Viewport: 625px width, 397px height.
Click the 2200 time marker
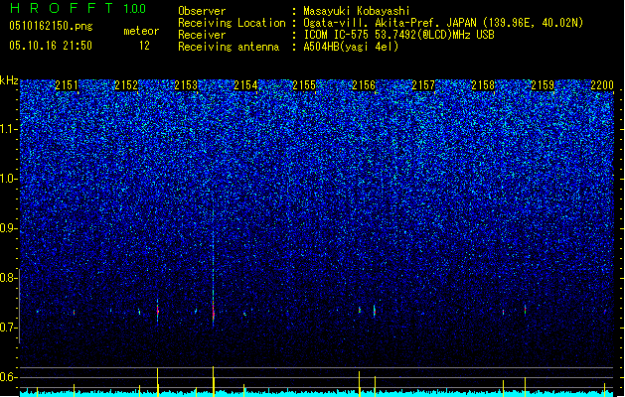[602, 85]
